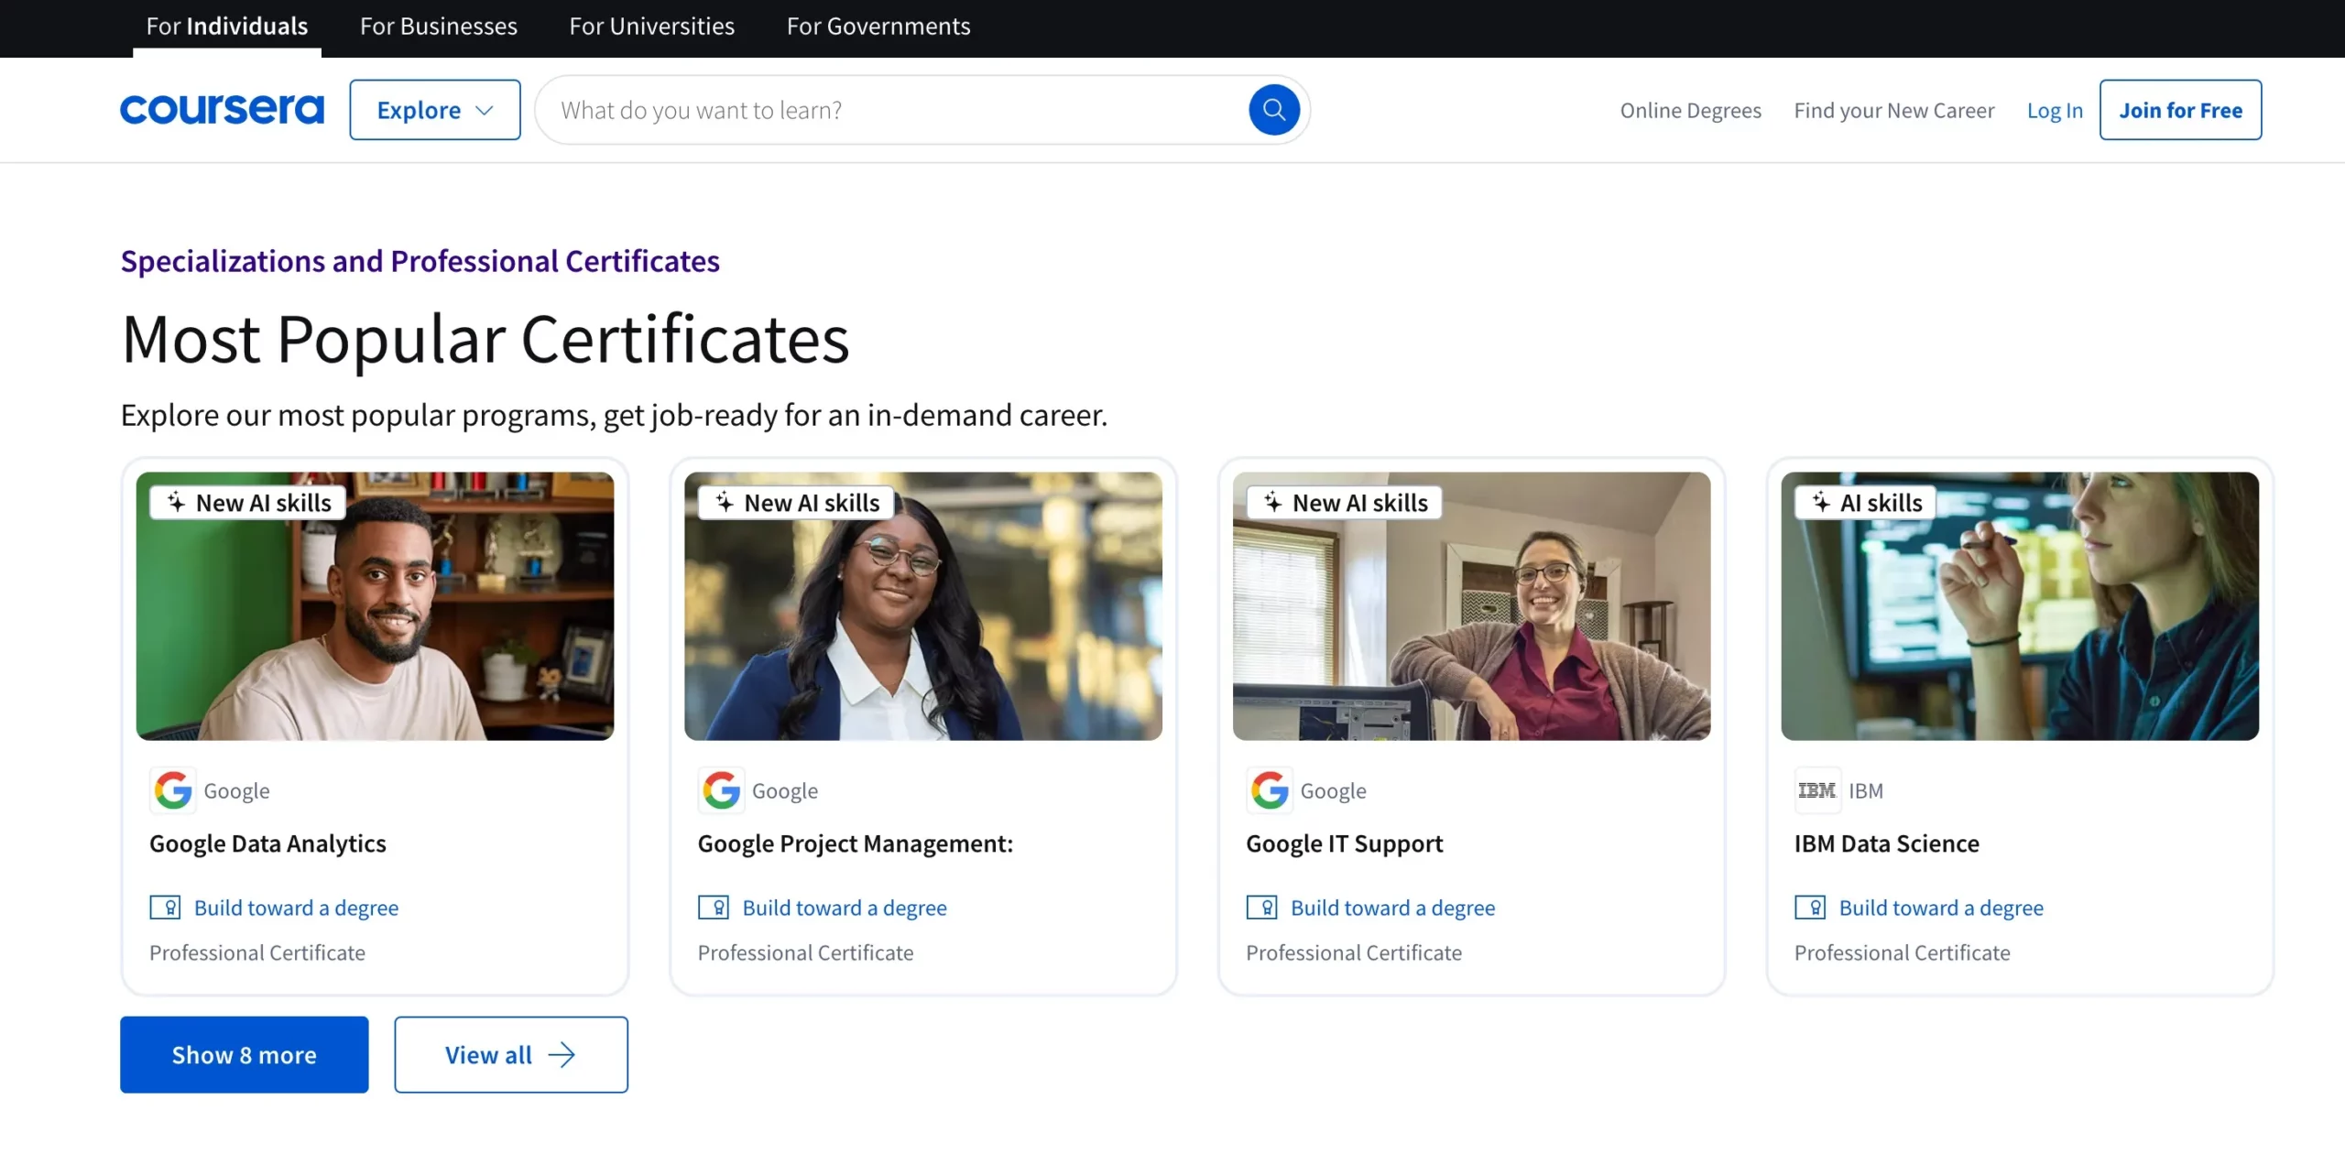Image resolution: width=2345 pixels, height=1175 pixels.
Task: Open Build toward a degree for Project Management
Action: coord(845,908)
